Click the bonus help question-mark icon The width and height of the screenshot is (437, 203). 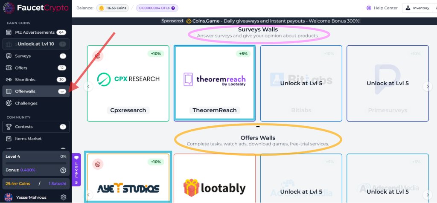point(63,170)
